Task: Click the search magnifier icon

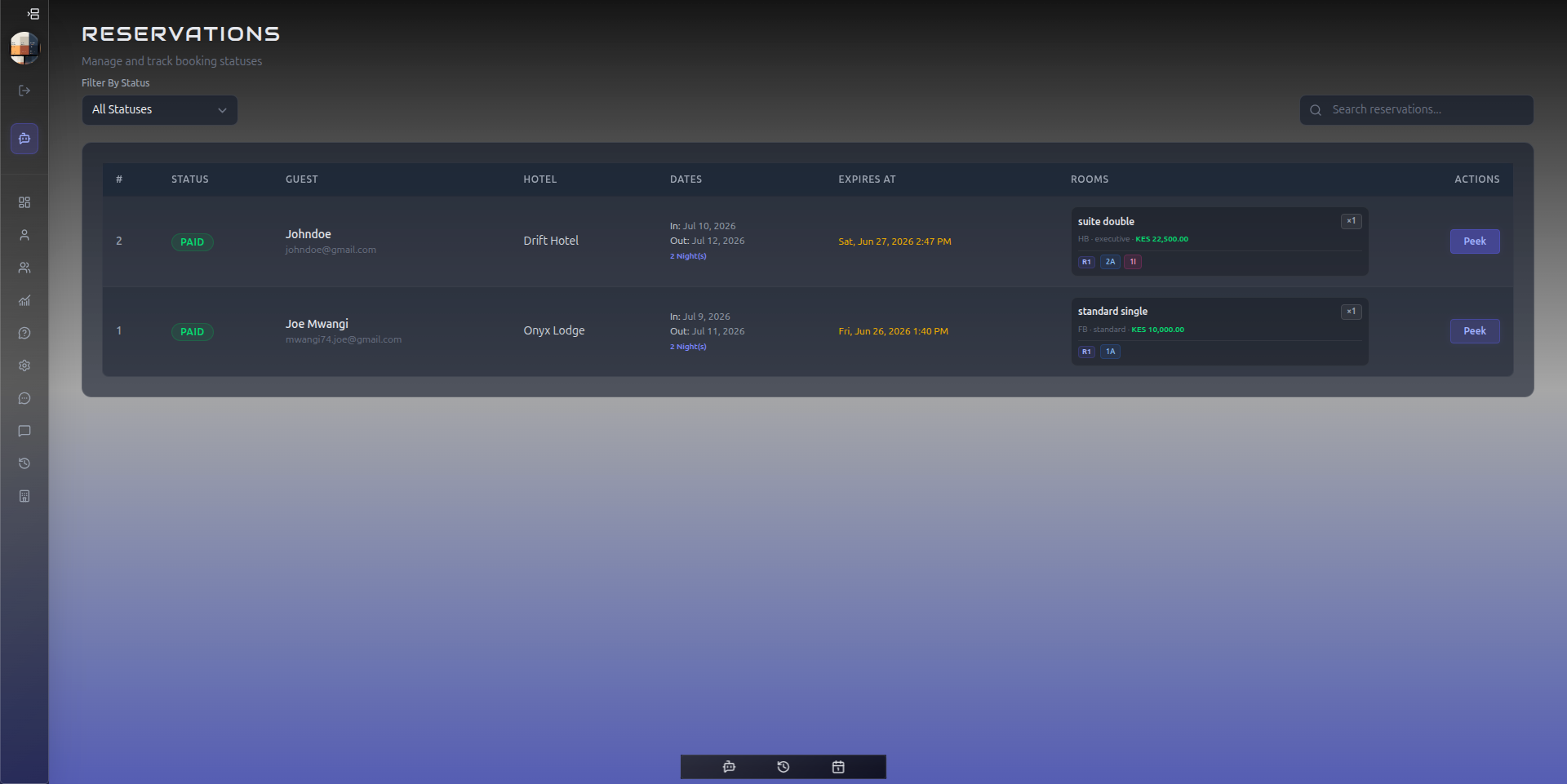Action: [1316, 110]
